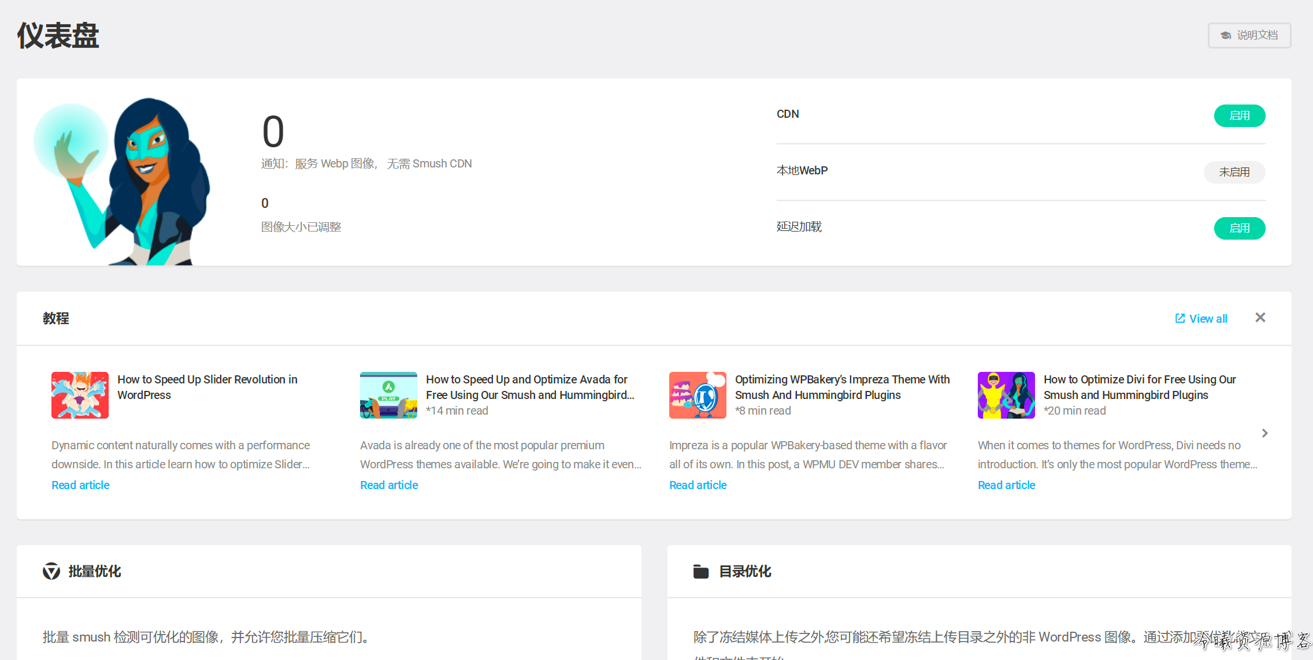This screenshot has height=660, width=1313.
Task: Select the 目录优化 section heading
Action: (x=745, y=571)
